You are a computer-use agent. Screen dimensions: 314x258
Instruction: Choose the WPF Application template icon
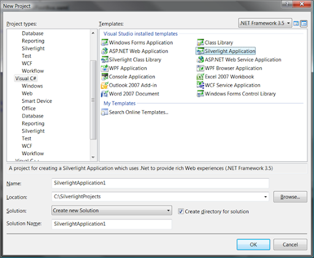tap(104, 68)
